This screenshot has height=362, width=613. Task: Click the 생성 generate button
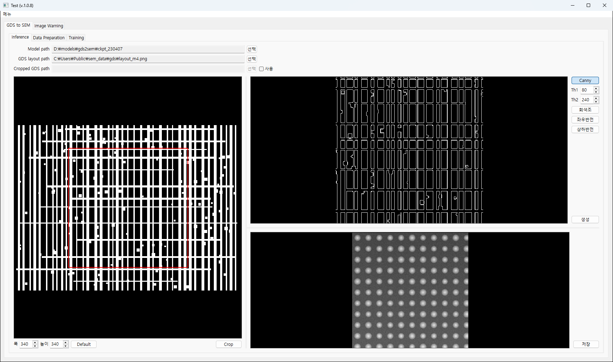point(585,219)
